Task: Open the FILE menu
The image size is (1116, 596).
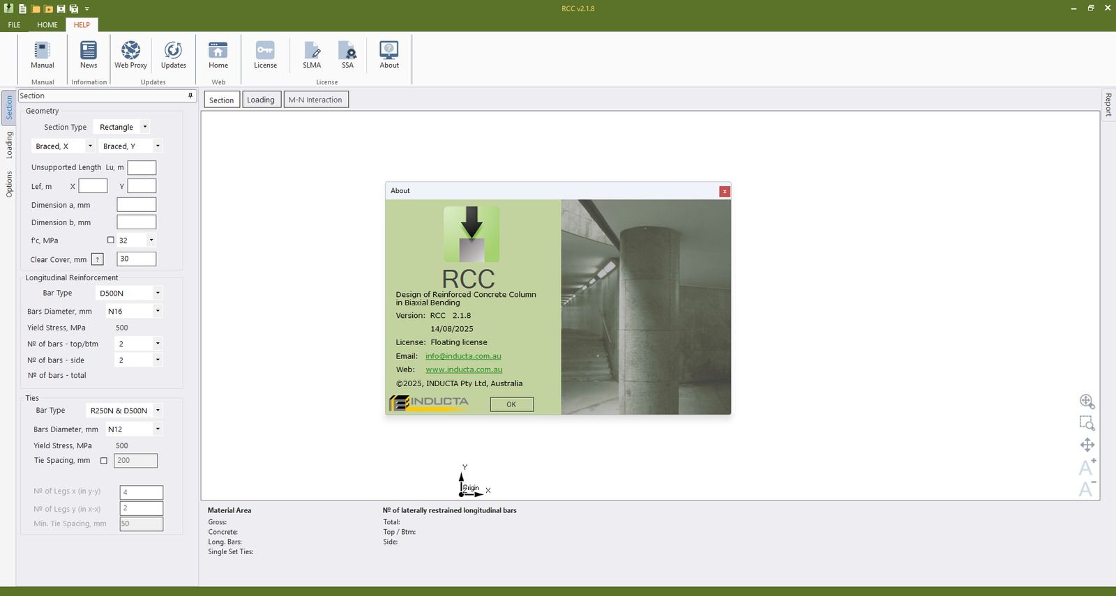Action: tap(14, 24)
